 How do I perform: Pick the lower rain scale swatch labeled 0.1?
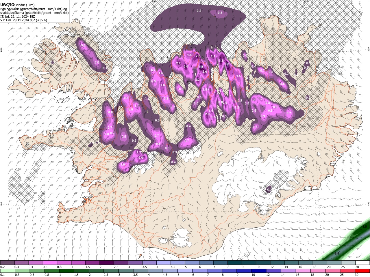click(x=8, y=271)
